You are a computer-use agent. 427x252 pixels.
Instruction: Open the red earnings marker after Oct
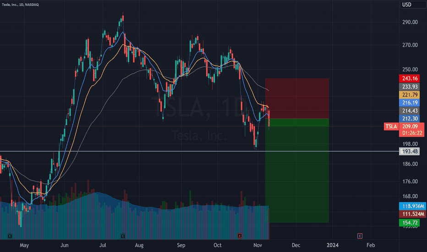[240, 236]
